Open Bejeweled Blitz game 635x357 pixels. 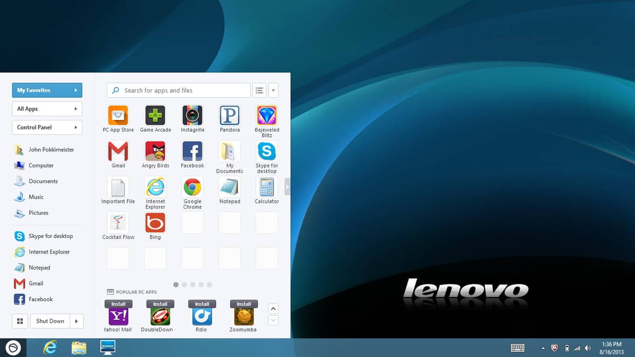coord(267,116)
